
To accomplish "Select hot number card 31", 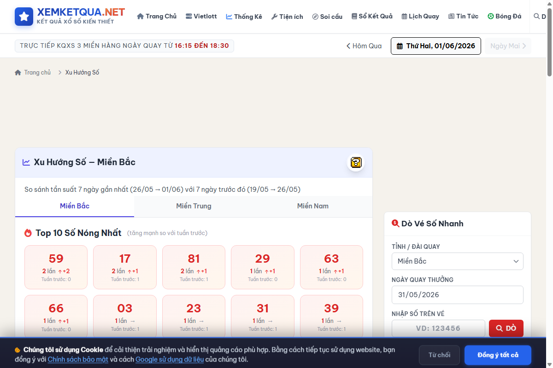I will [263, 316].
